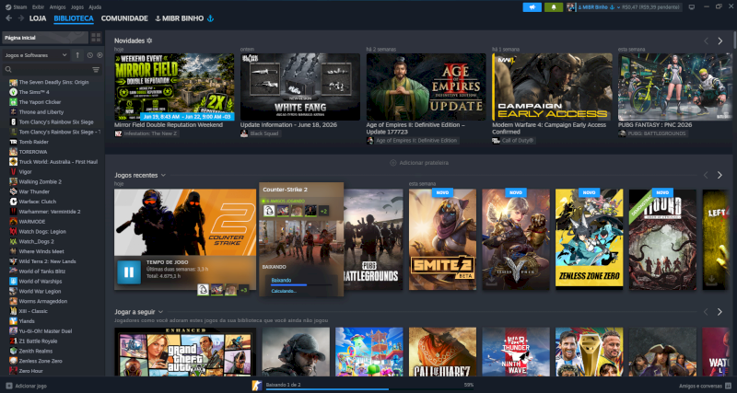Expand the Jogos recentes shelf menu

click(x=163, y=175)
